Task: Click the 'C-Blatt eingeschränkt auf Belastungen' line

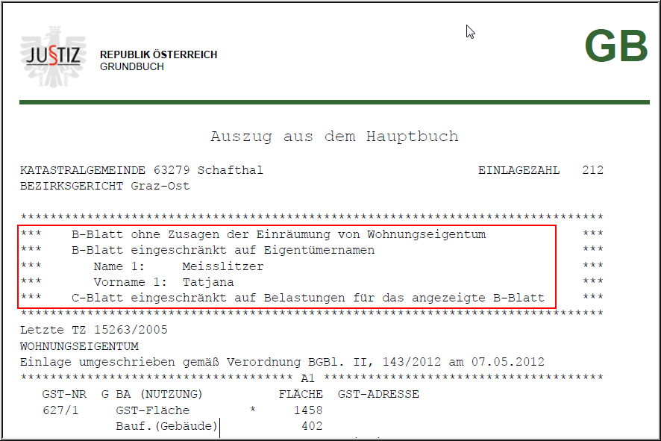Action: 307,298
